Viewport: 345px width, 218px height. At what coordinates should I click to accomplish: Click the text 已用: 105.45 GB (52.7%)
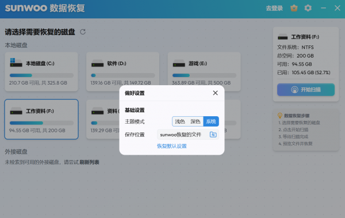click(304, 72)
